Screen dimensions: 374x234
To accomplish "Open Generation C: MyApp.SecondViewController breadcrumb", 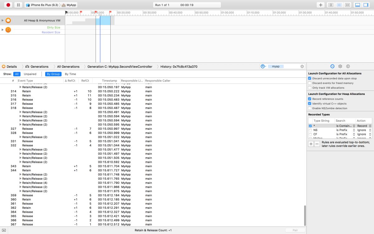I will [x=120, y=66].
